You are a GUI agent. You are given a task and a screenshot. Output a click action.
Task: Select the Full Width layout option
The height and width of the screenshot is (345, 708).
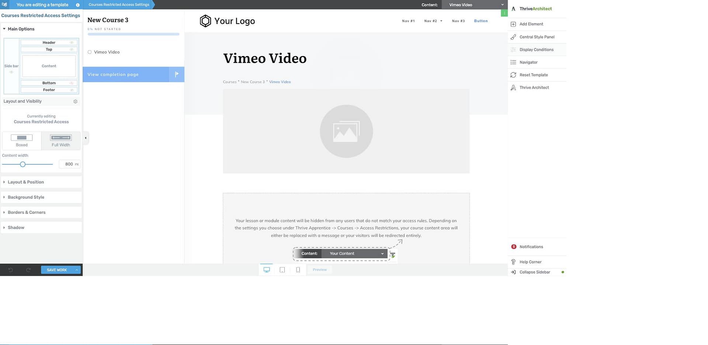point(61,140)
